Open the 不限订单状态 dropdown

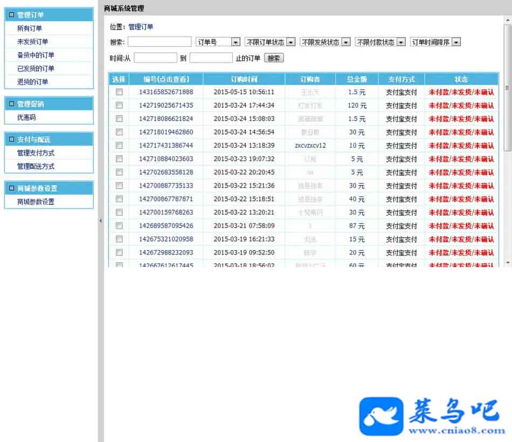click(x=269, y=42)
